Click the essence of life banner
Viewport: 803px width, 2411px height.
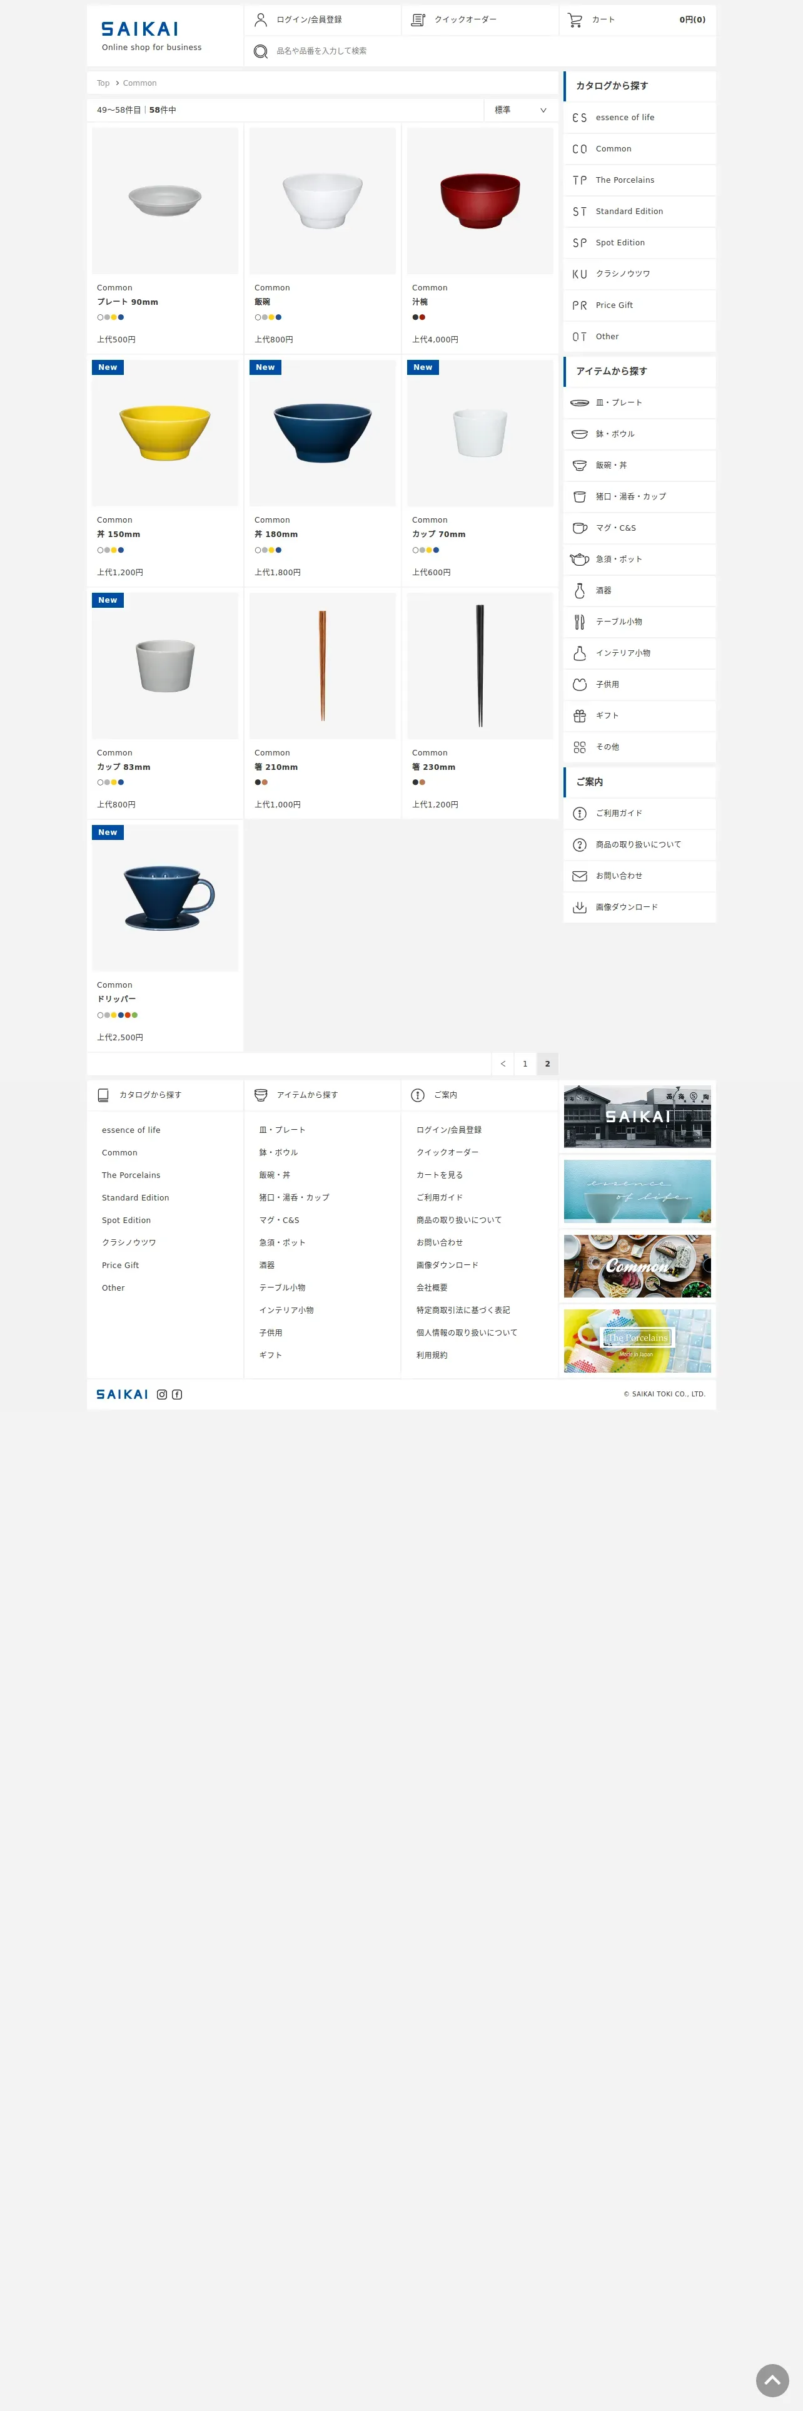click(637, 1192)
